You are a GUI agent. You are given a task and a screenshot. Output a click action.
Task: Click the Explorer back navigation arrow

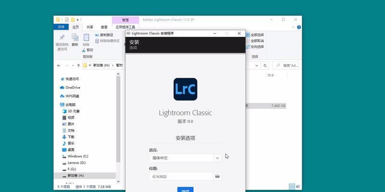tap(58, 66)
